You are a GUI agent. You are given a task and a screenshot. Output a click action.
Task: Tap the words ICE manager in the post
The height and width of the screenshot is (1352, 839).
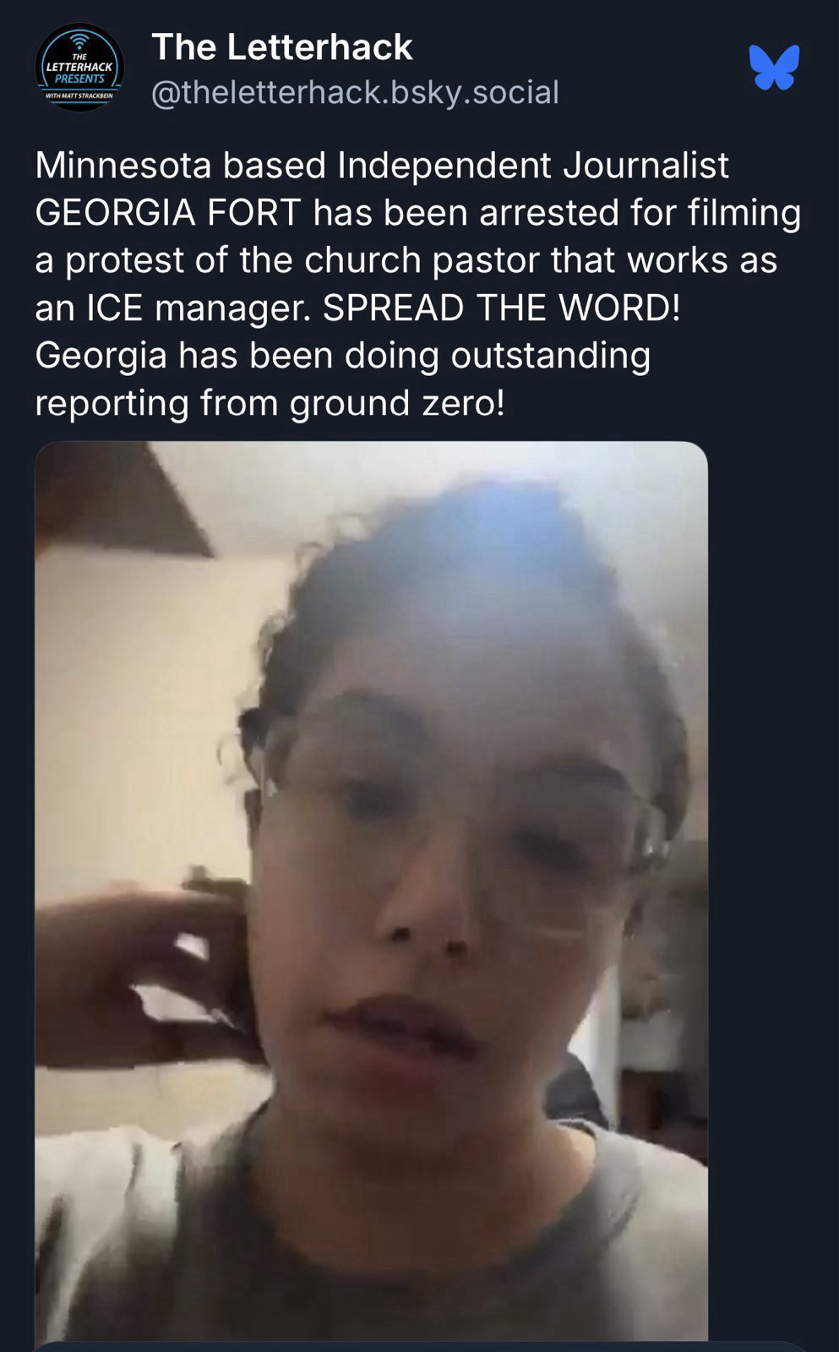click(x=199, y=308)
